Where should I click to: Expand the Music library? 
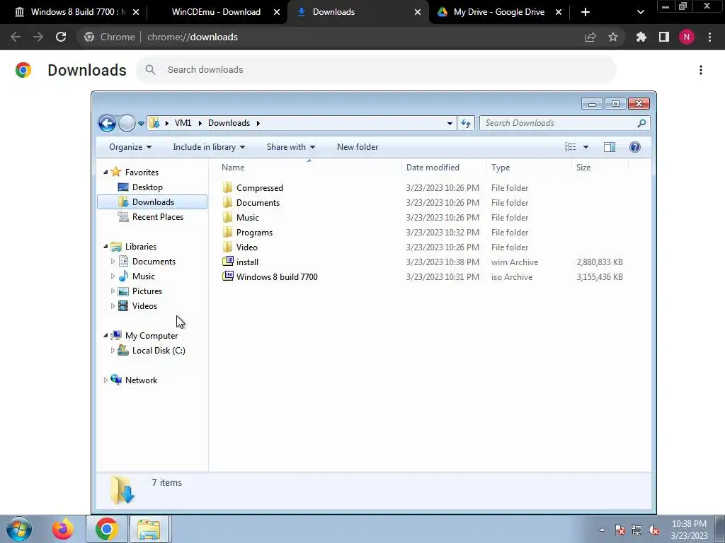pyautogui.click(x=113, y=276)
